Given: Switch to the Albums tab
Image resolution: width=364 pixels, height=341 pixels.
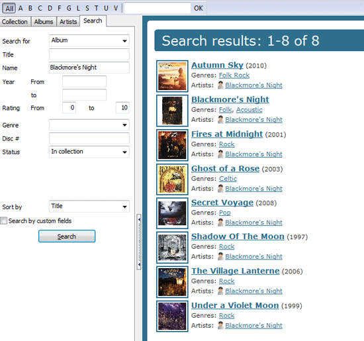Looking at the screenshot, I should coord(44,22).
